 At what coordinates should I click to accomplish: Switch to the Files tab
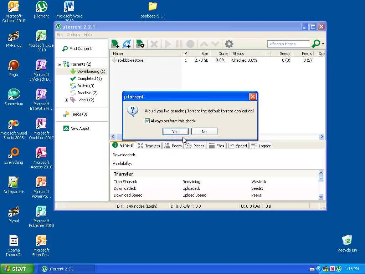pyautogui.click(x=216, y=146)
